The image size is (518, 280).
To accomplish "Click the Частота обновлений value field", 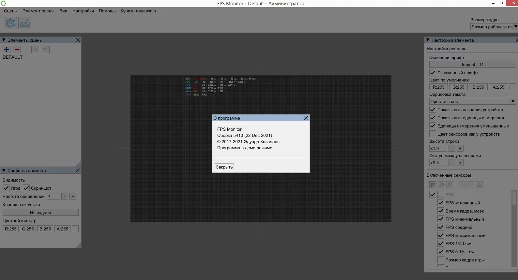I will (x=53, y=196).
